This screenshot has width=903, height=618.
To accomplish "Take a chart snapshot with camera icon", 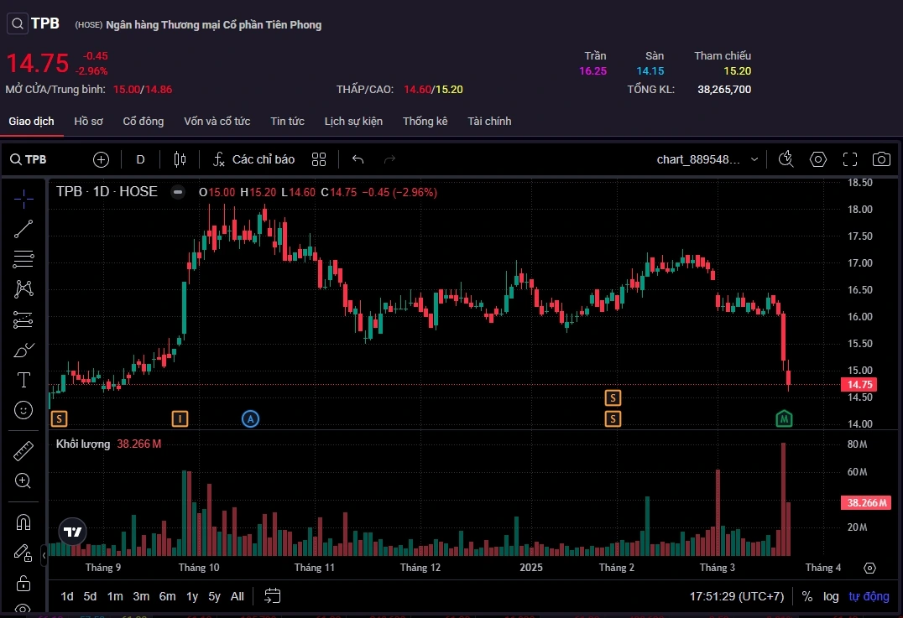I will (x=881, y=159).
